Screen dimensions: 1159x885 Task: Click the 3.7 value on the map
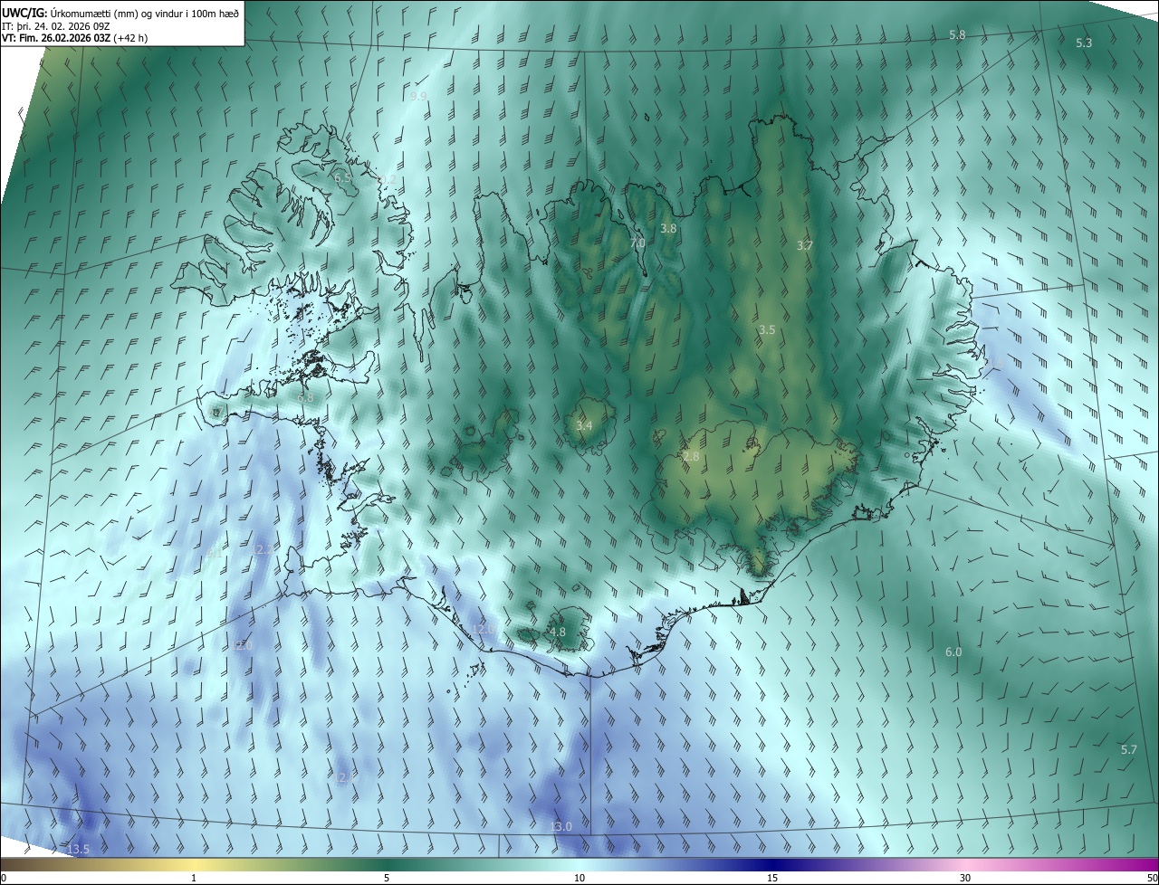(805, 245)
